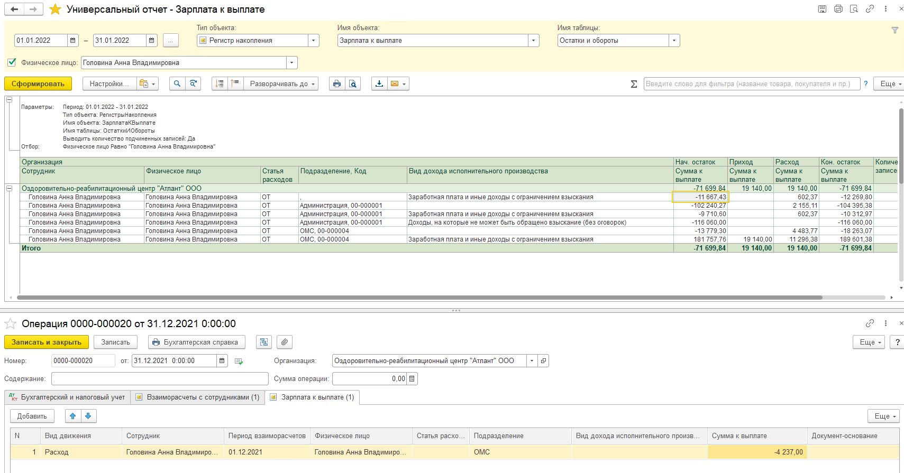Click the print report icon
Screen dimensions: 904x473
click(336, 84)
